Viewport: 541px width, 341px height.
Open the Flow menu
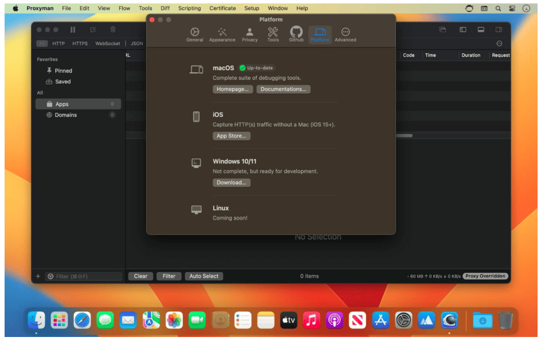(124, 8)
